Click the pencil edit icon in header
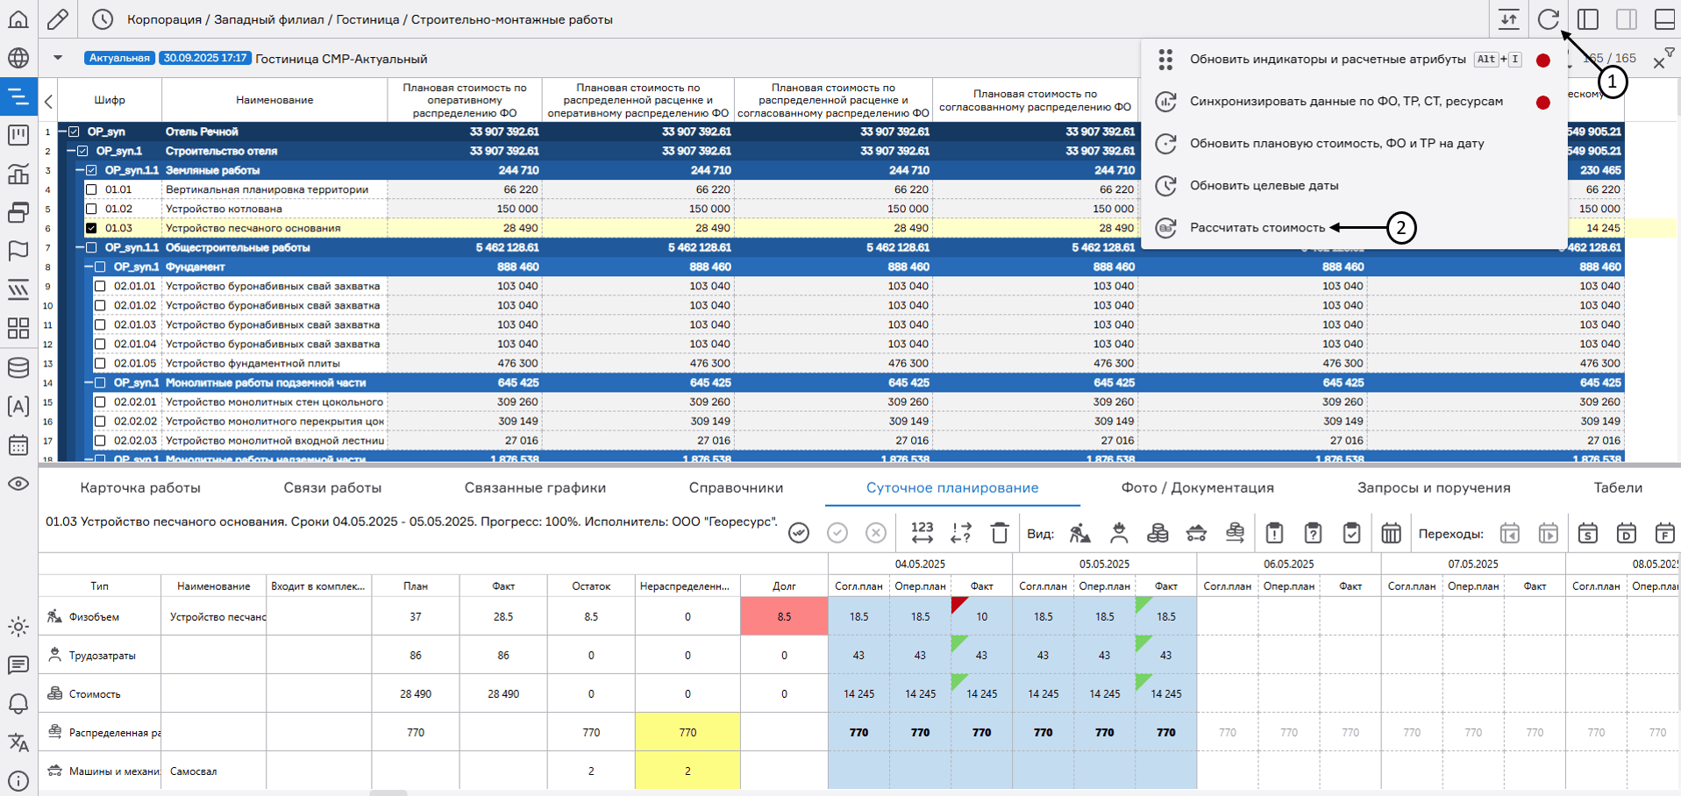 click(58, 19)
